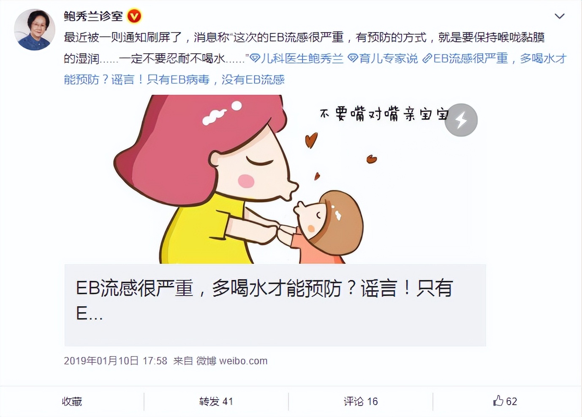The height and width of the screenshot is (417, 582).
Task: Open the 育儿专家说 super topic link
Action: coord(389,58)
